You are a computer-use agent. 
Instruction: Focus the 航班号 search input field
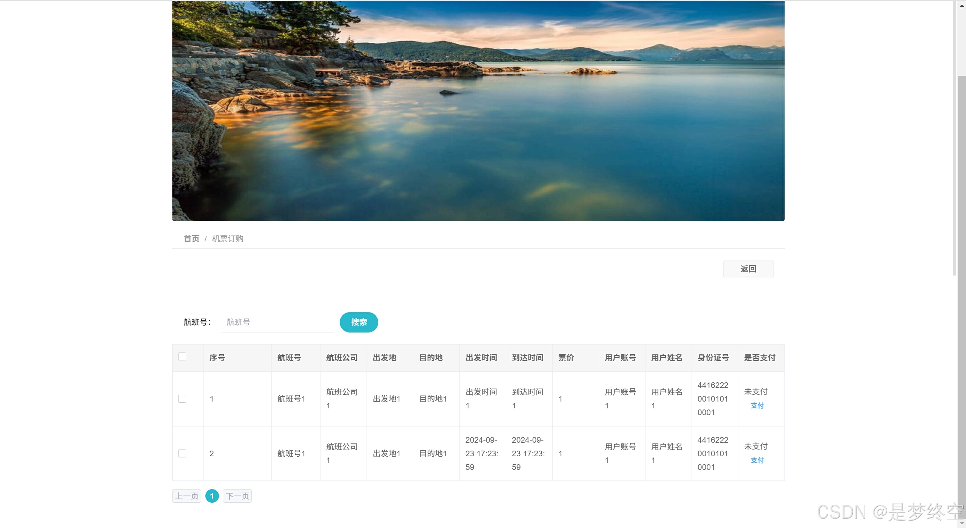tap(277, 322)
